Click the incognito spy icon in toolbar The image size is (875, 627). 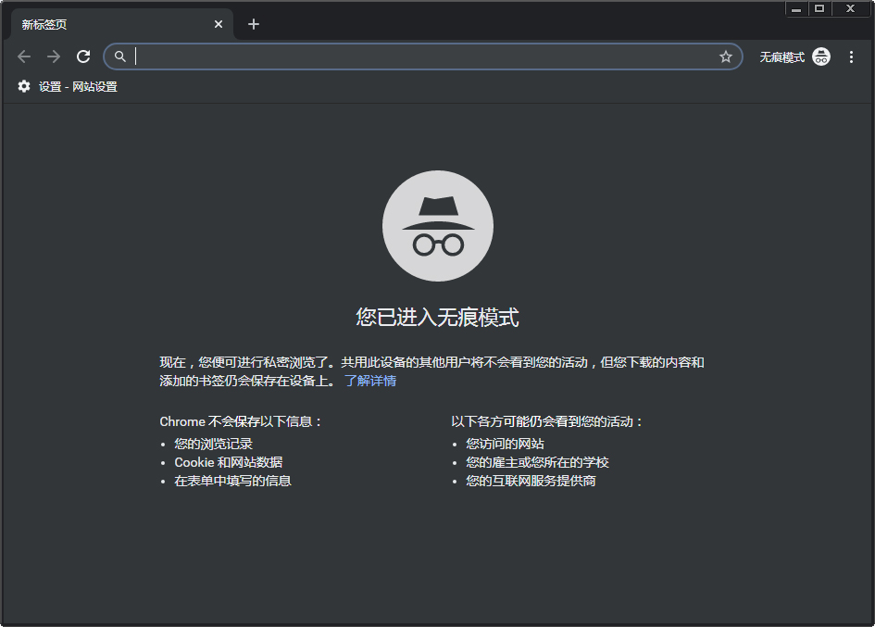[820, 56]
